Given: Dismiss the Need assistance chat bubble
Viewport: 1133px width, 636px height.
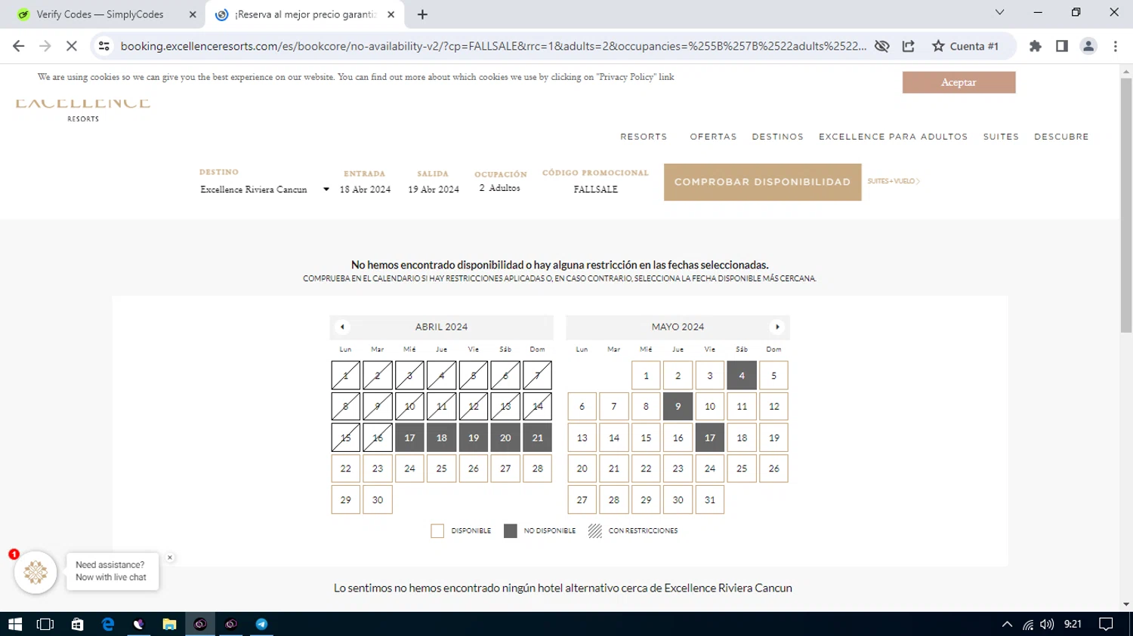Looking at the screenshot, I should 170,558.
